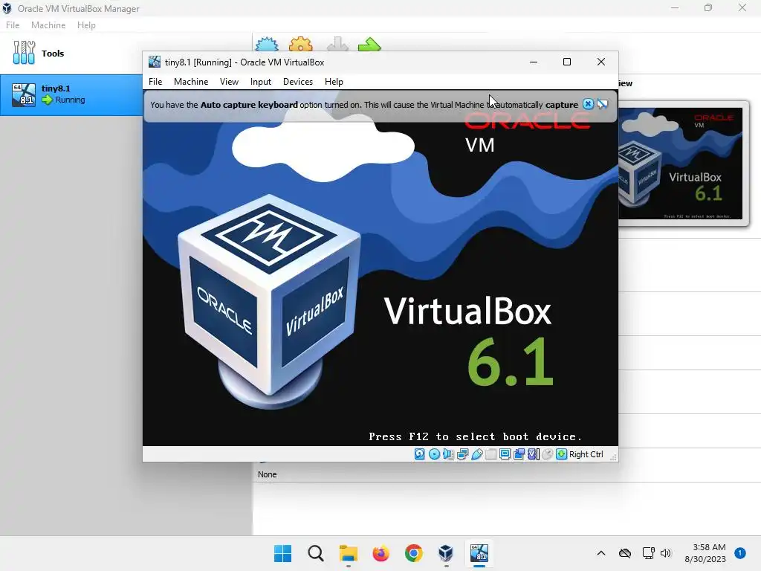Click the mouse integration indicator in status bar

click(547, 454)
